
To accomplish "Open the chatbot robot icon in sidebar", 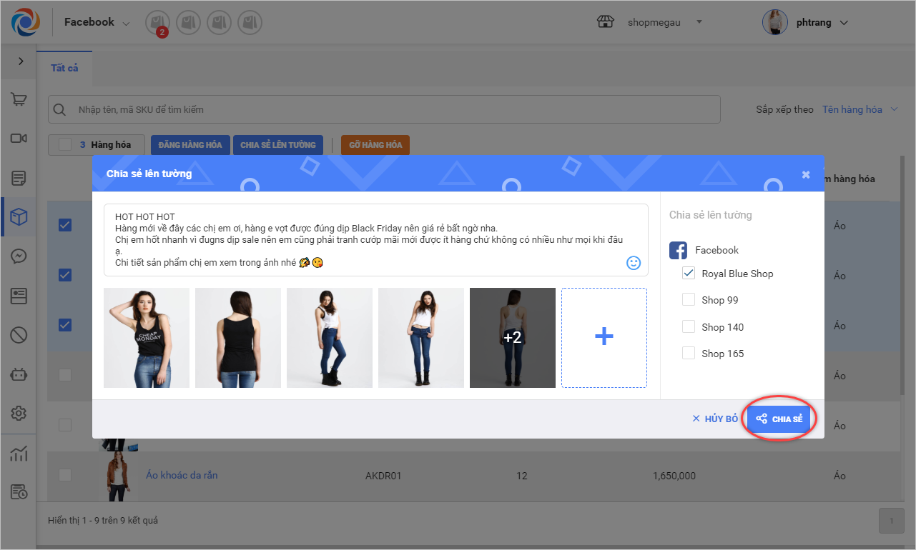I will 19,374.
